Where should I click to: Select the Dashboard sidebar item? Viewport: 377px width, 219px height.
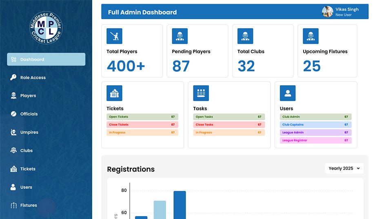(x=46, y=60)
